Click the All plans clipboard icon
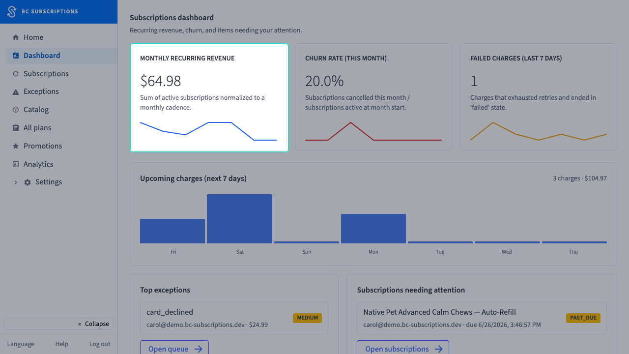The width and height of the screenshot is (629, 354). point(16,128)
